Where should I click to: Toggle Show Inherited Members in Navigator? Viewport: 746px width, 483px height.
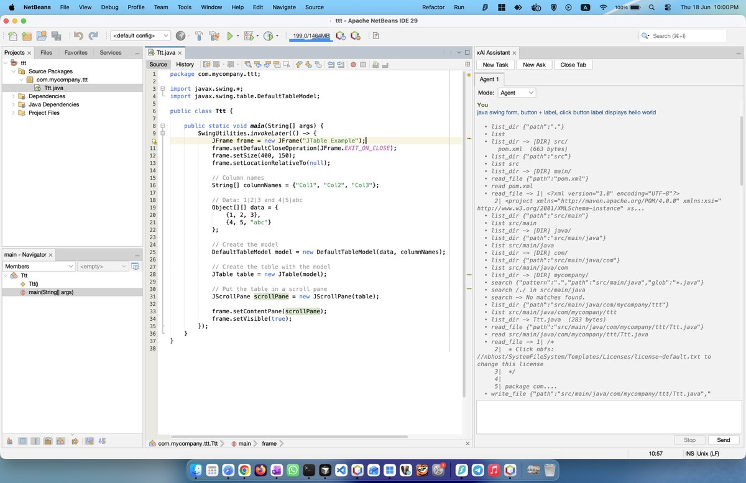tap(10, 441)
